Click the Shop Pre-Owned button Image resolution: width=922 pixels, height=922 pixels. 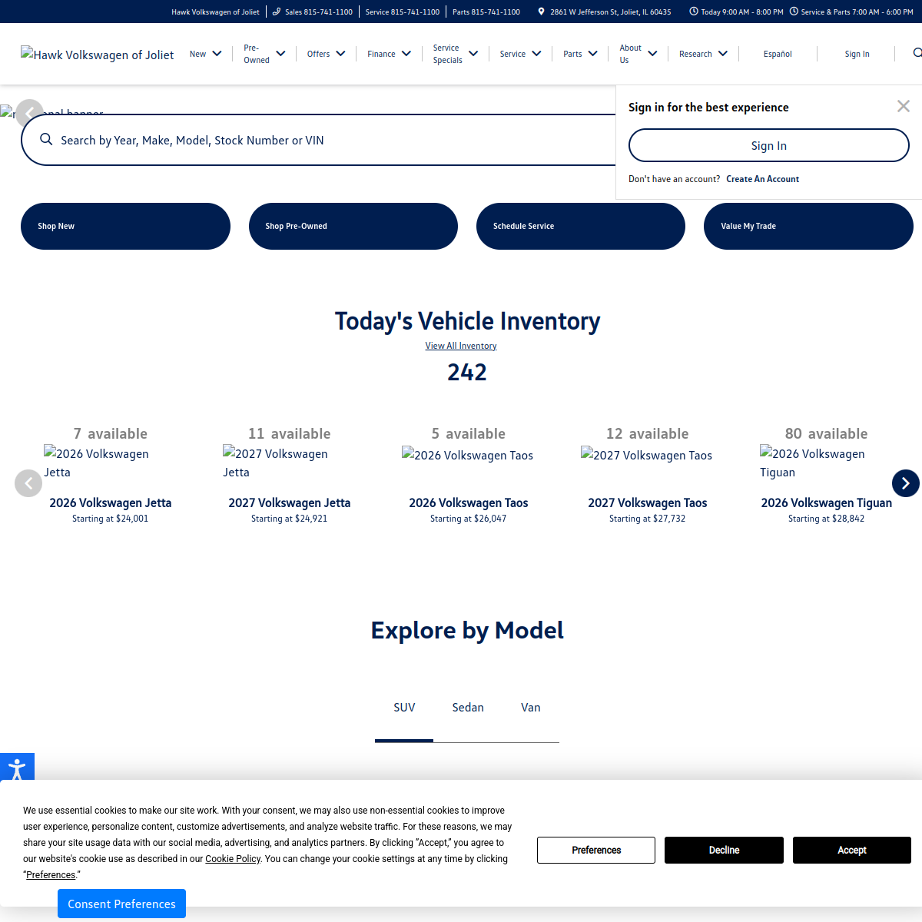pyautogui.click(x=353, y=226)
